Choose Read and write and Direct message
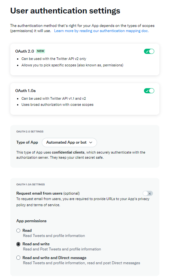170x278 pixels. (18, 258)
